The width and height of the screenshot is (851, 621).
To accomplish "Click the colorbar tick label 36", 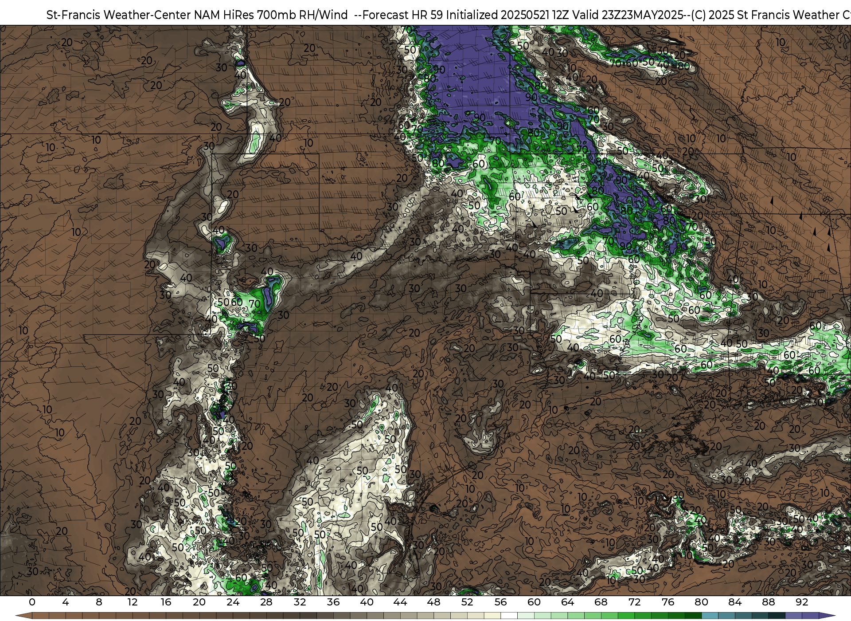I will 333,602.
